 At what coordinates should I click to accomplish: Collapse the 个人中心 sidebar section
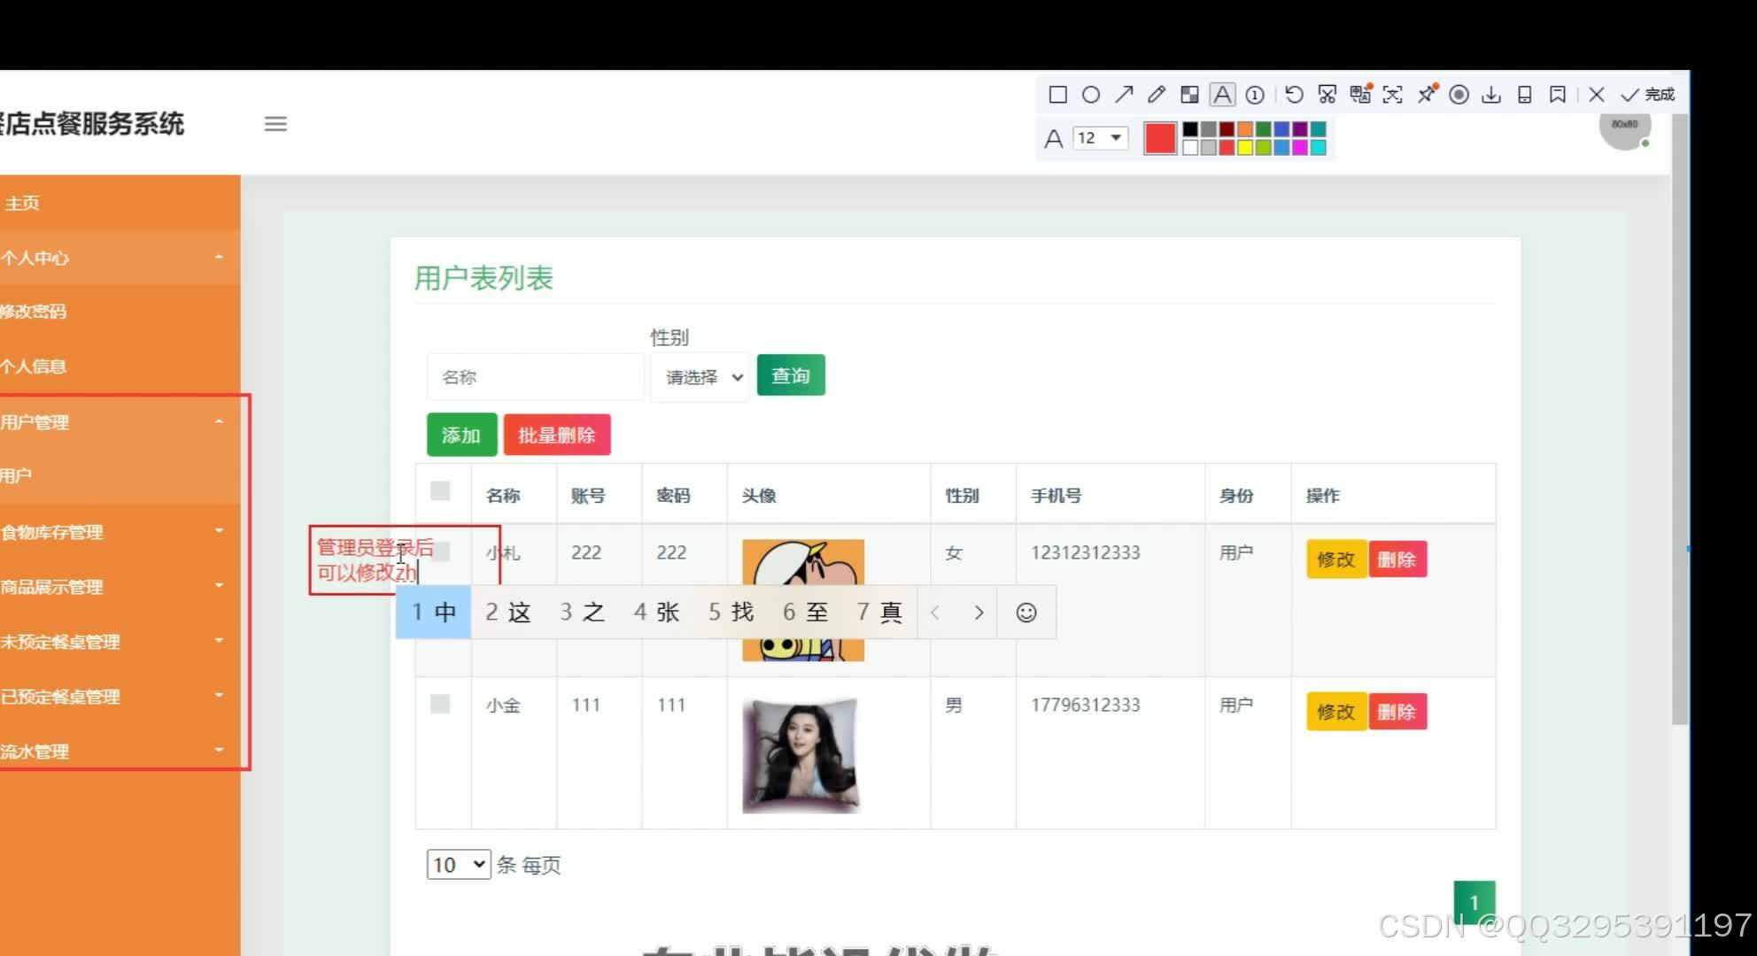point(120,258)
